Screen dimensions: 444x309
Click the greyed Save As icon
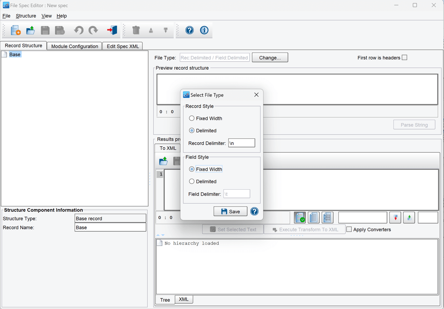(x=60, y=30)
